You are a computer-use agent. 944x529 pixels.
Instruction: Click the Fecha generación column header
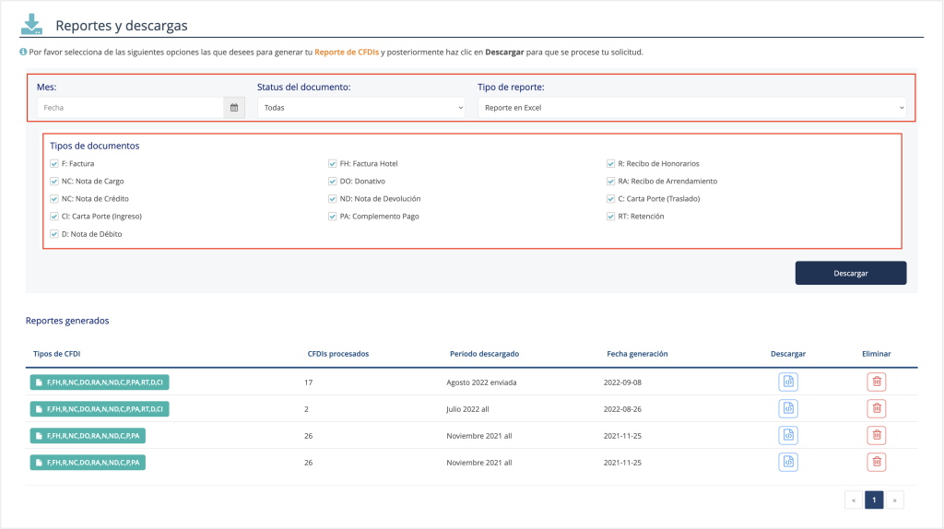pyautogui.click(x=637, y=354)
